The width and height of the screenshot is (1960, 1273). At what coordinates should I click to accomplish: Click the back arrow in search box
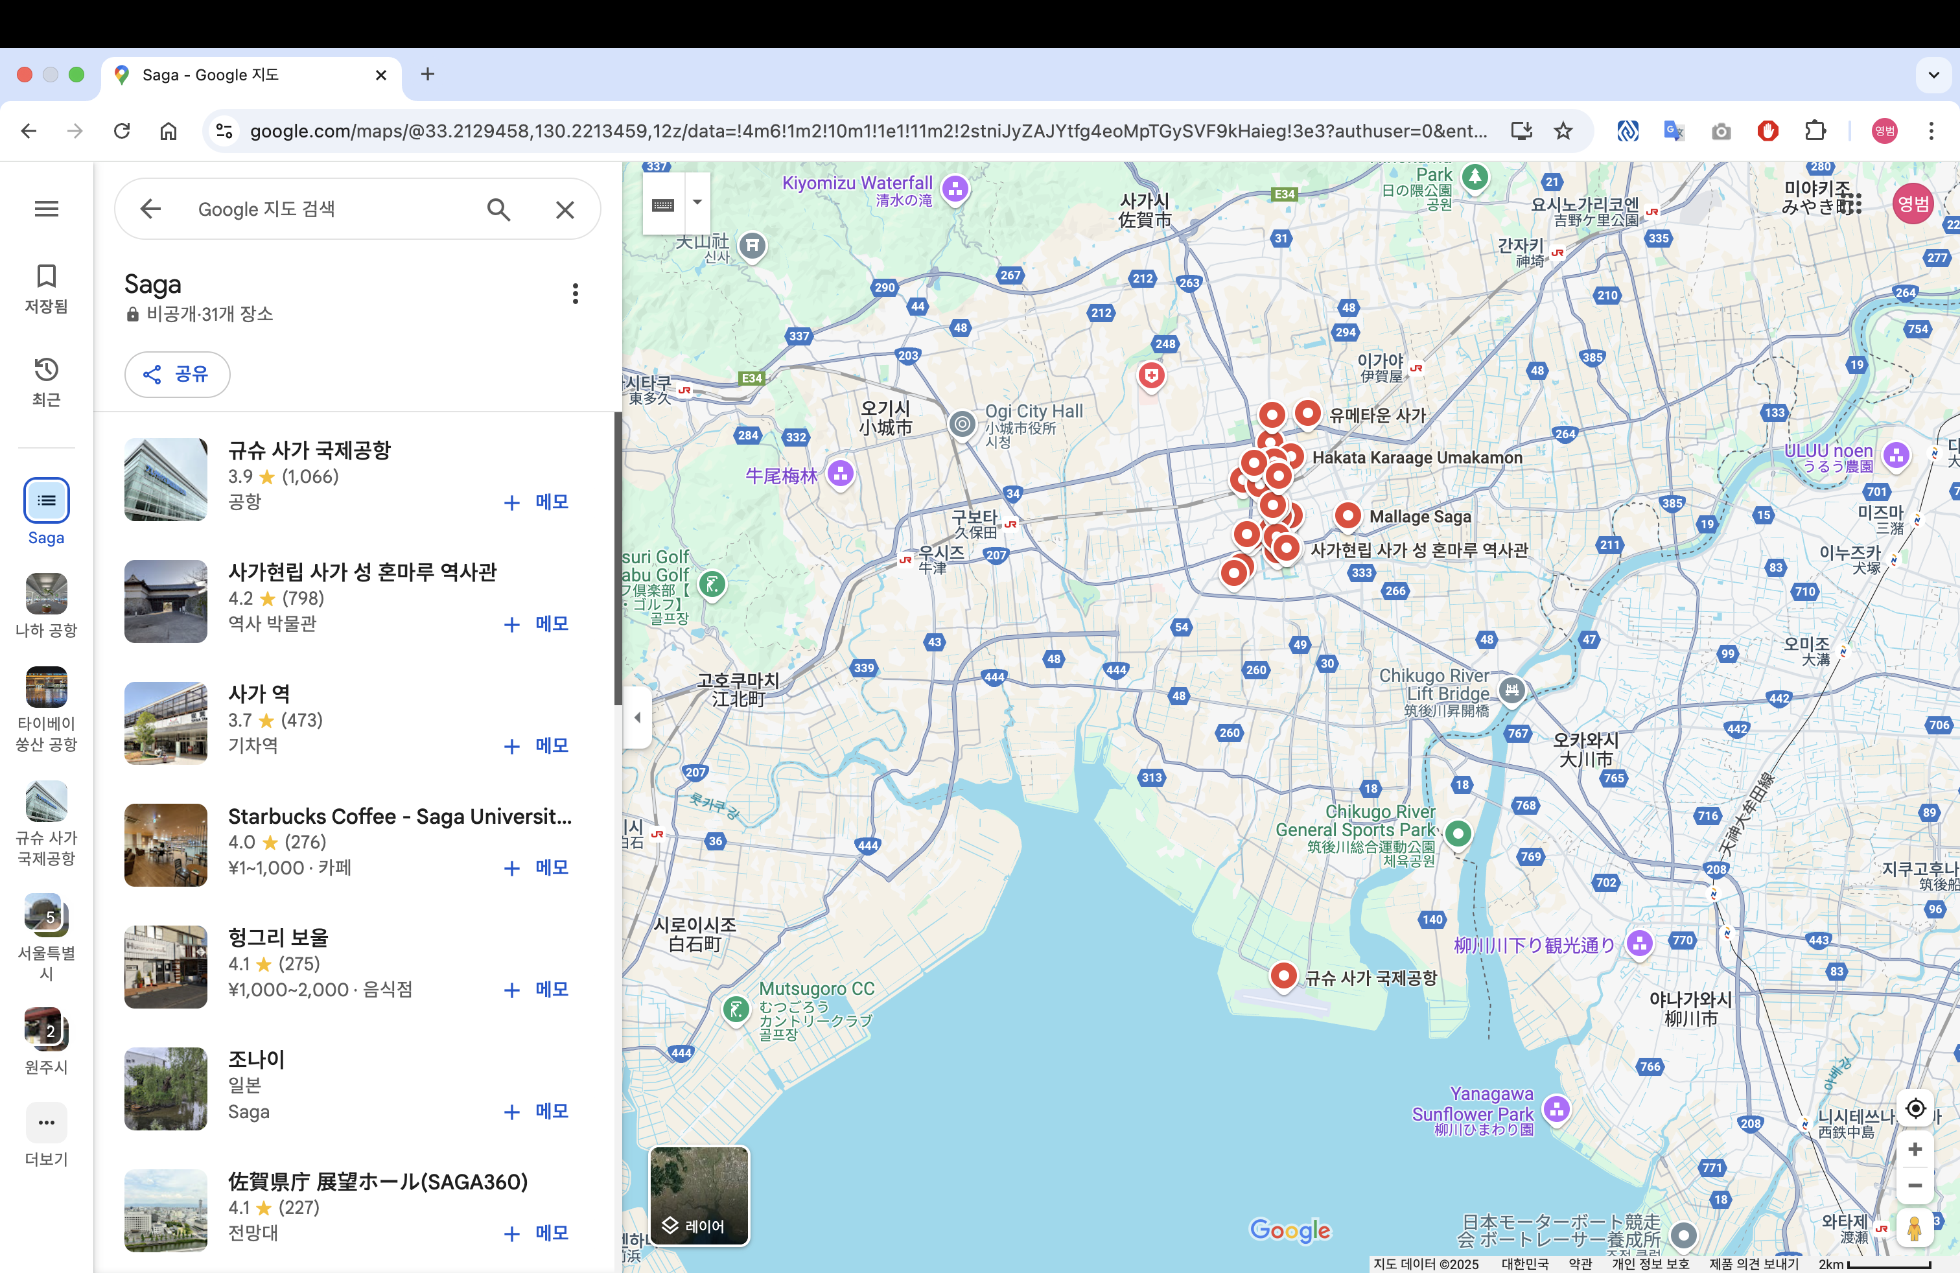pyautogui.click(x=151, y=209)
